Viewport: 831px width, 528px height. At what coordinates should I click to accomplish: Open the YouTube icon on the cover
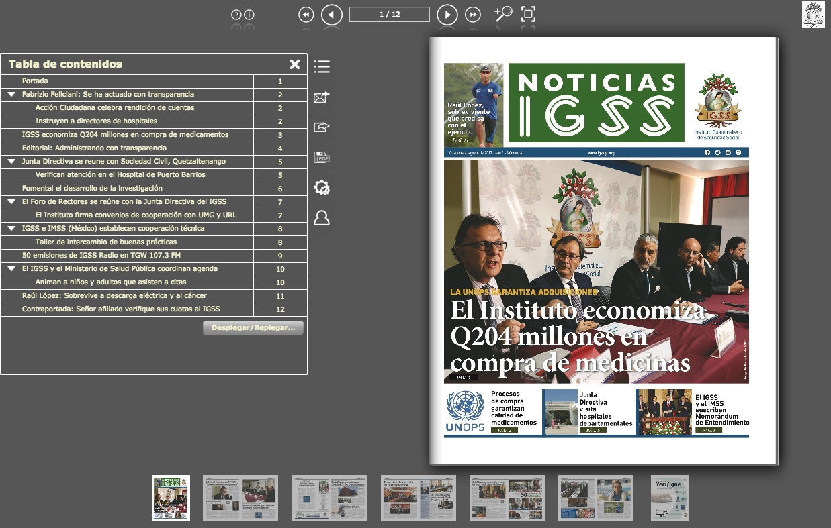click(728, 153)
